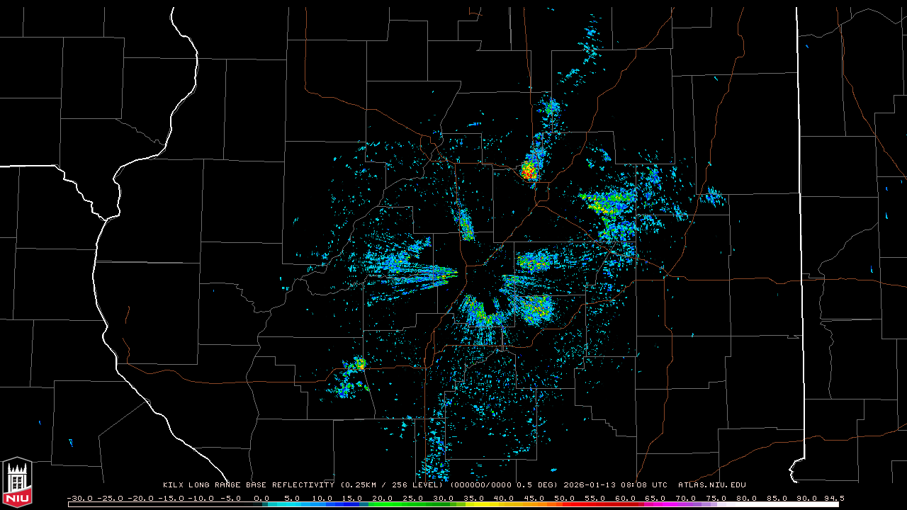Image resolution: width=907 pixels, height=510 pixels.
Task: Click the 94.5 label at scale end
Action: pyautogui.click(x=833, y=498)
